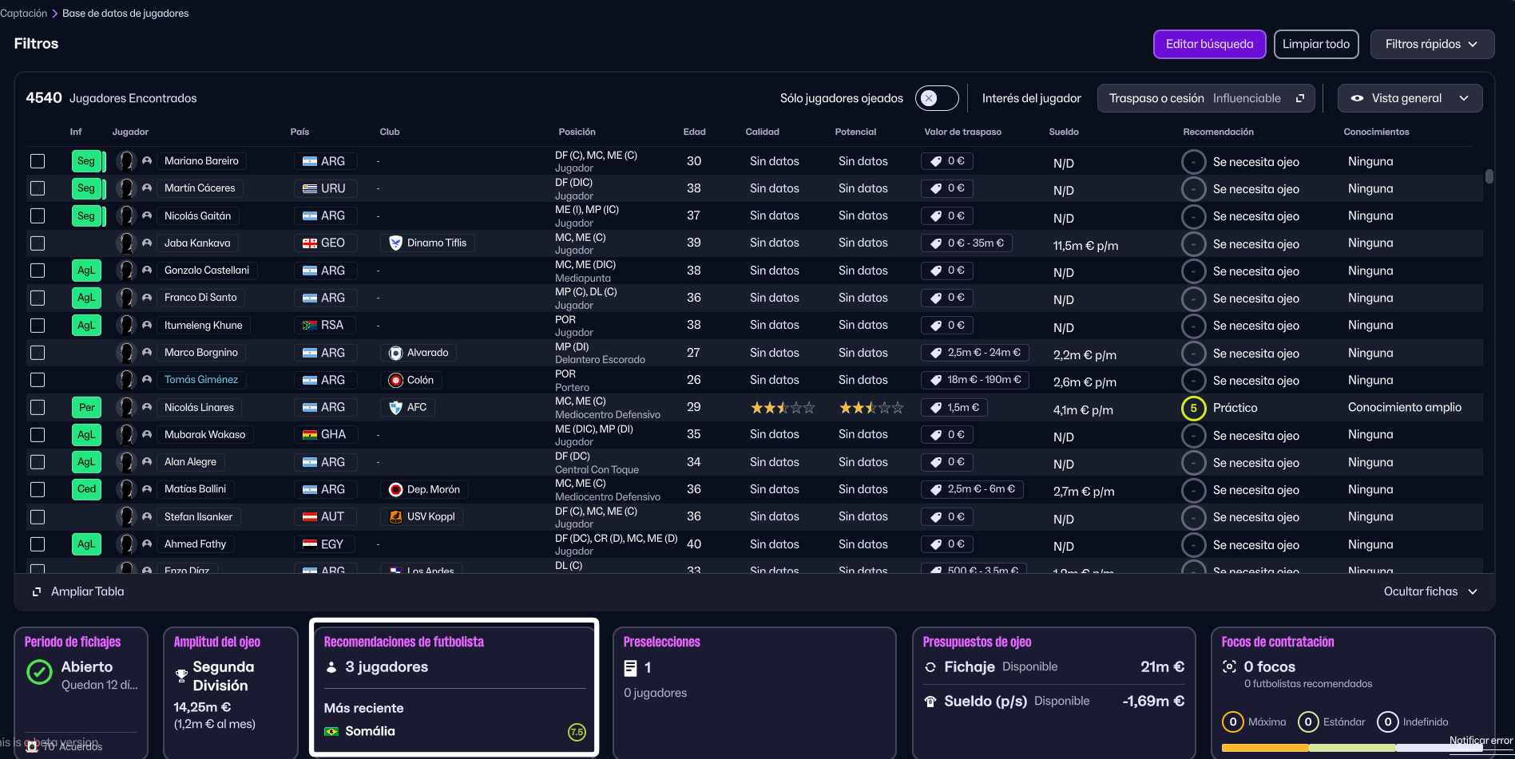The height and width of the screenshot is (759, 1515).
Task: Click the Potencial star rating for Nicolás Linares
Action: [871, 408]
